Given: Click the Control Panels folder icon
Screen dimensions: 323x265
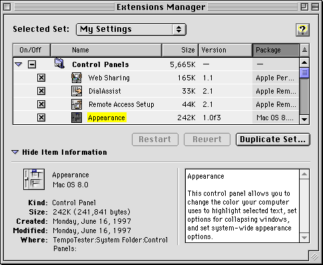Looking at the screenshot, I should click(59, 63).
